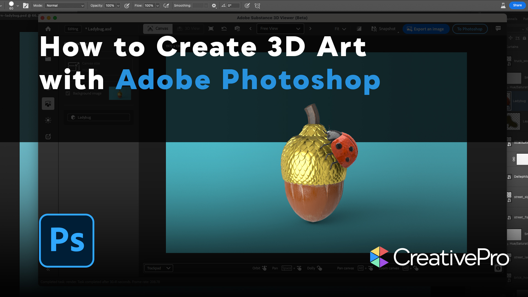The height and width of the screenshot is (297, 528).
Task: Toggle pressure for opacity icon
Action: click(x=127, y=5)
